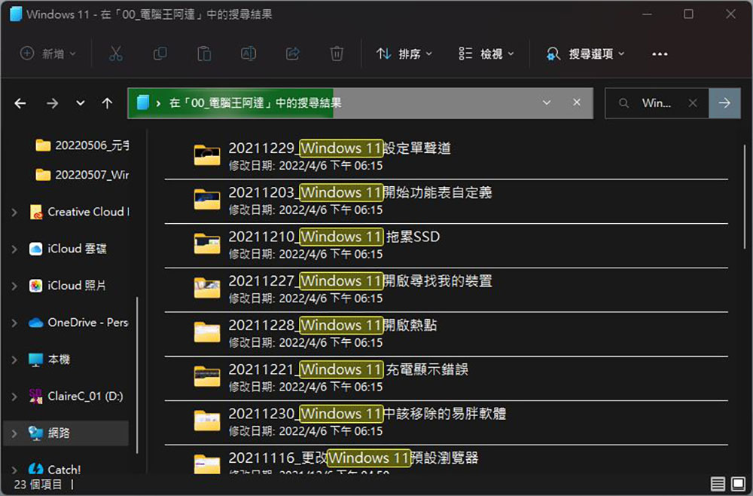Screen dimensions: 753x496
Task: Expand the 網路 tree node
Action: (14, 433)
